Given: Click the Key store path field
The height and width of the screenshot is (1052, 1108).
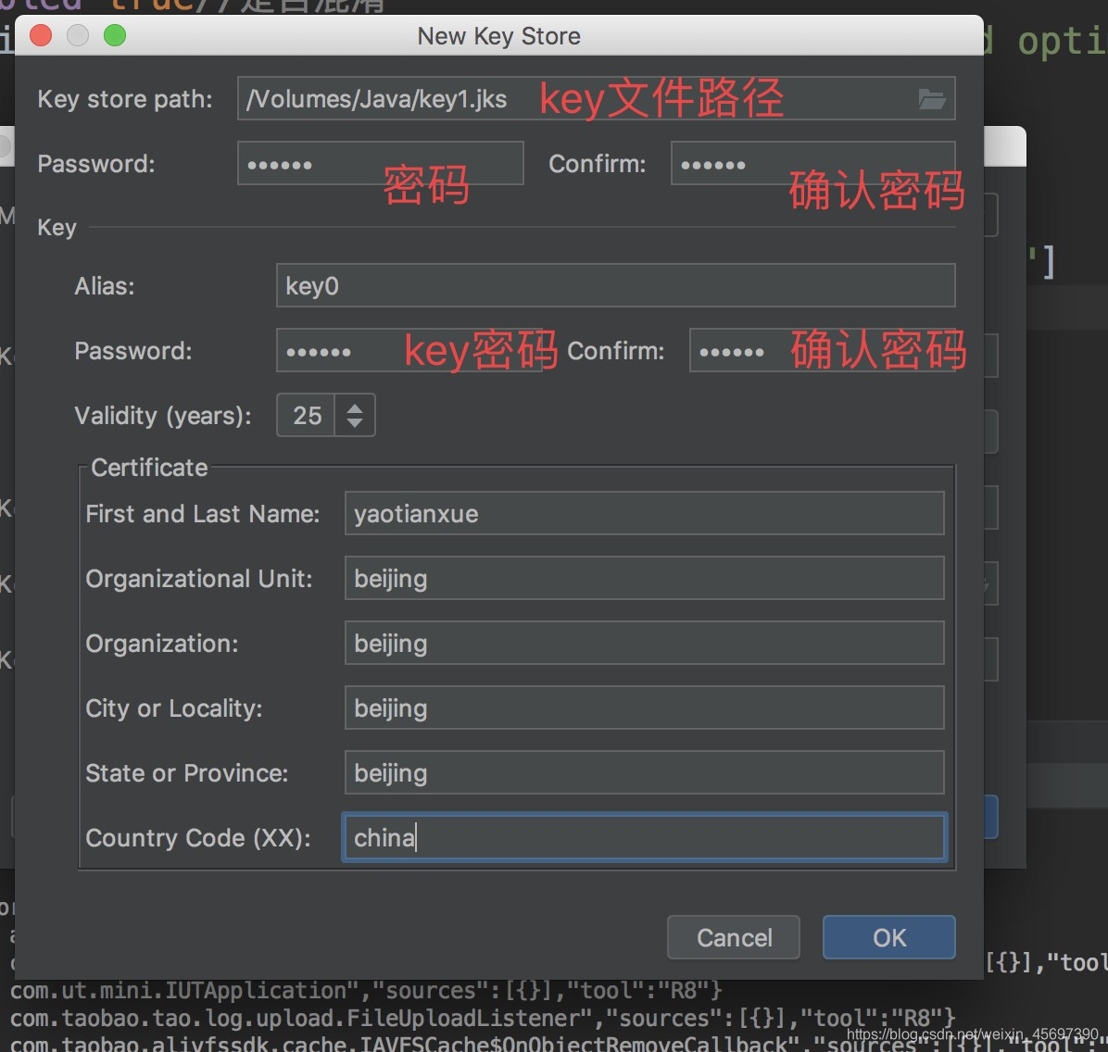Looking at the screenshot, I should click(596, 98).
